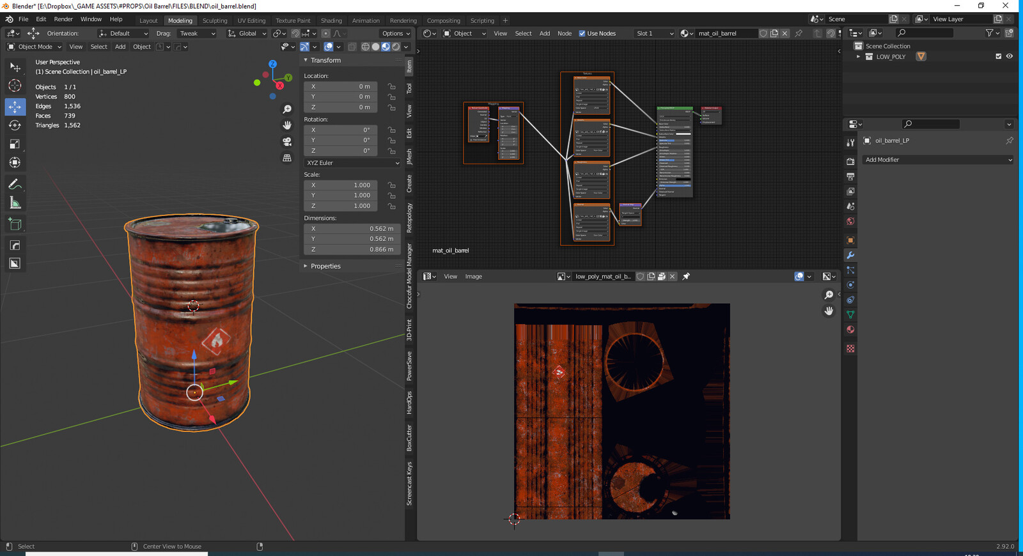Open the Particles properties tab icon
This screenshot has width=1023, height=556.
[x=850, y=270]
